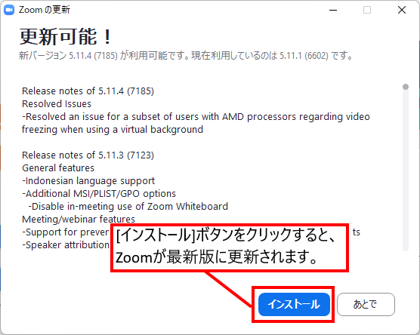Install the Zoom update with インストール button

tap(294, 304)
